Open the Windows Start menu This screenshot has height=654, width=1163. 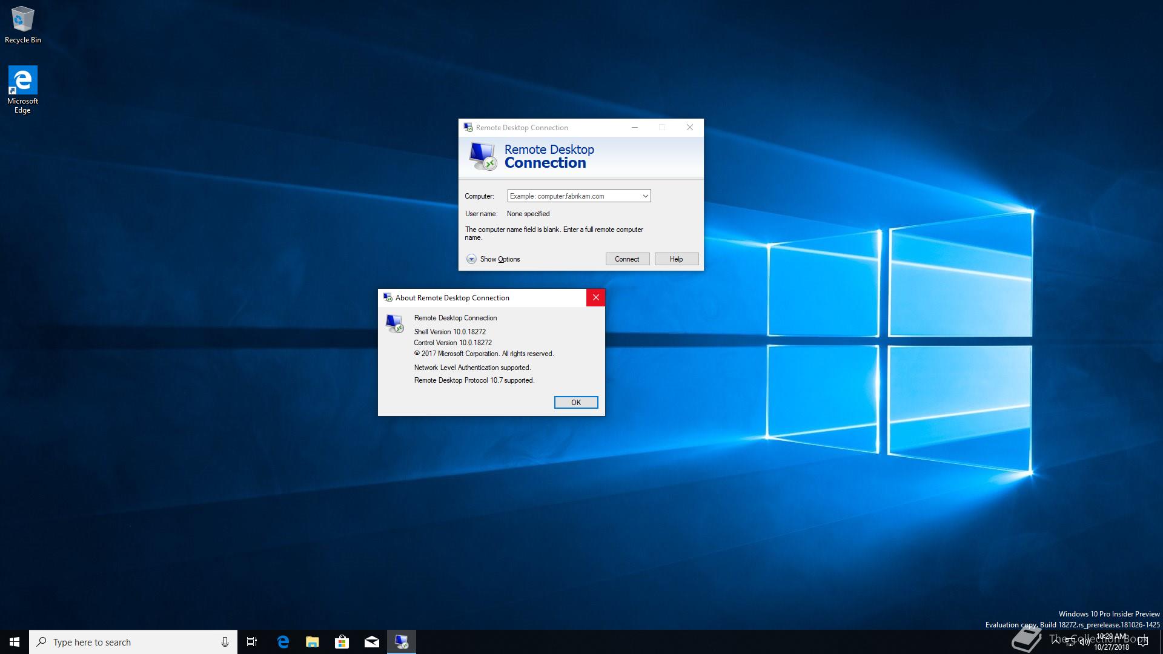coord(15,642)
